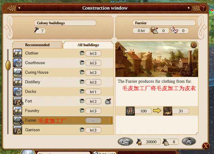Screen dimensions: 214x154
Task: Click the blueprint build button at the bottom
Action: pyautogui.click(x=125, y=141)
